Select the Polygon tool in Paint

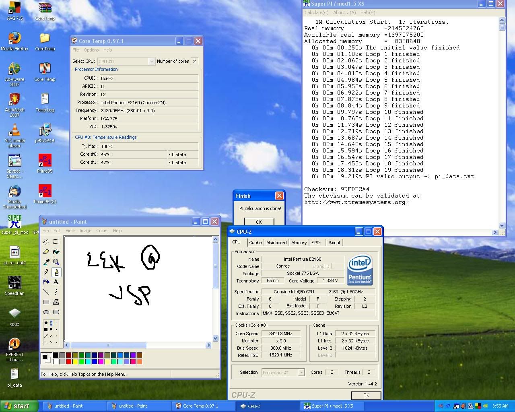pos(56,302)
